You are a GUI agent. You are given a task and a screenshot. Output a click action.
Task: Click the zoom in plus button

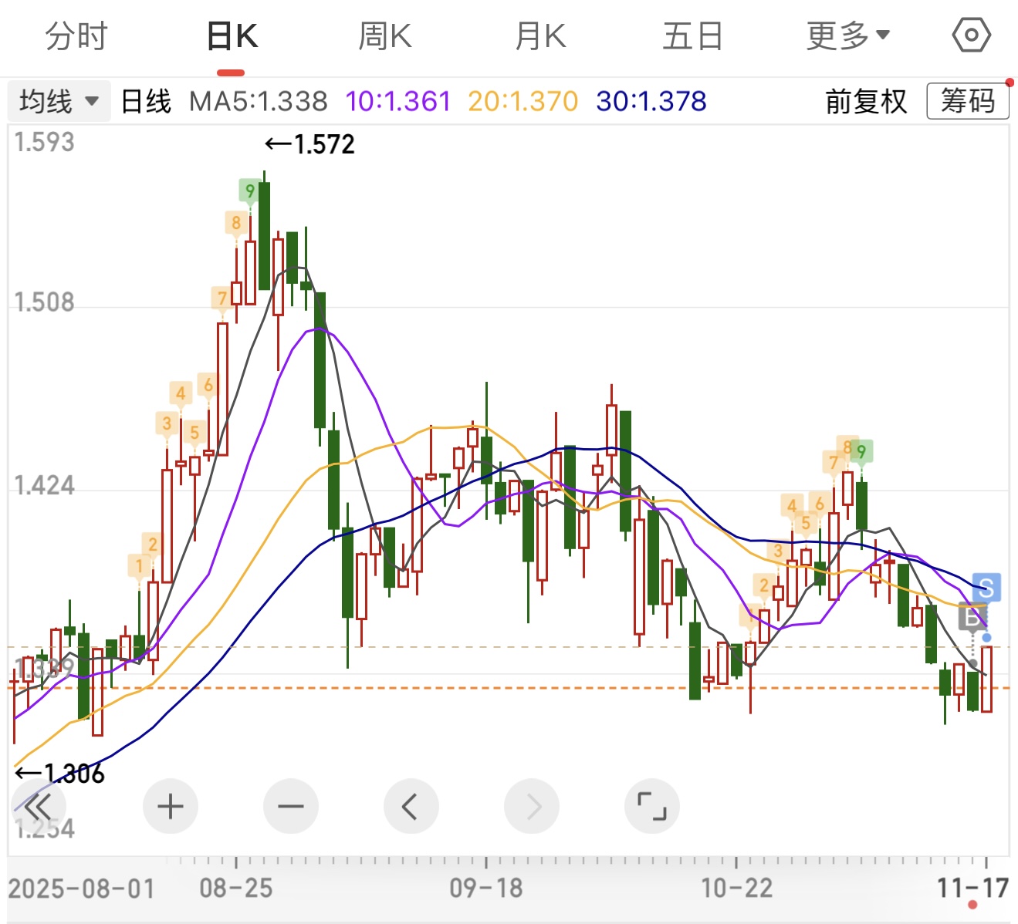pos(171,807)
